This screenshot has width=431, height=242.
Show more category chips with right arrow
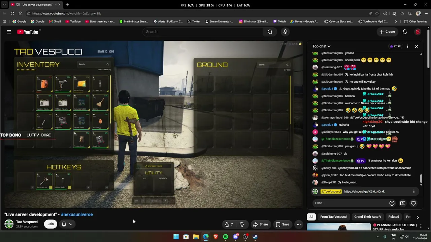coord(418,217)
